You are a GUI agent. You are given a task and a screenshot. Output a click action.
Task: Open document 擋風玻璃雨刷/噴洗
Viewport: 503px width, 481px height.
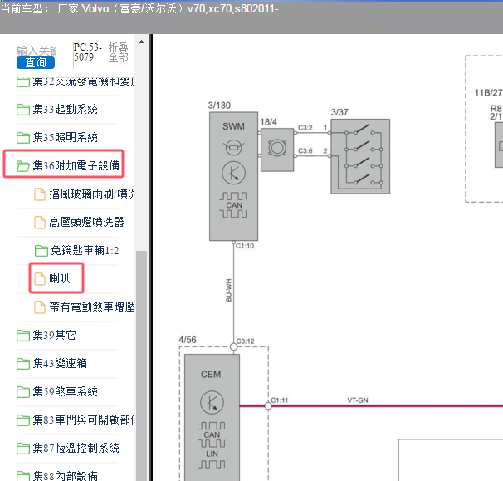pos(92,194)
